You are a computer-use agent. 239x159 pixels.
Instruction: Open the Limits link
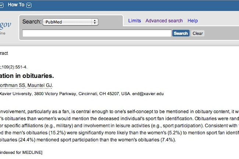135,21
